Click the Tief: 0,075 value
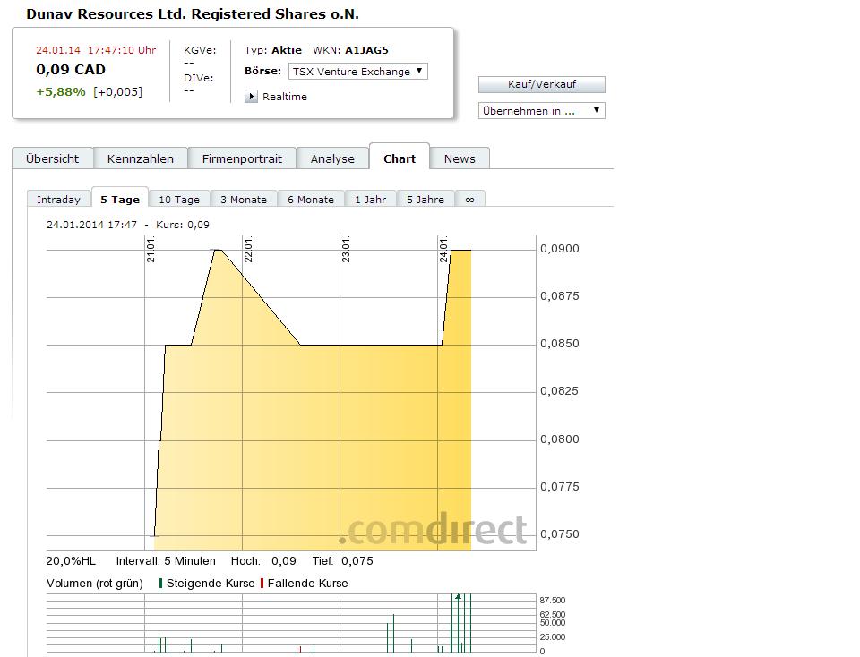The width and height of the screenshot is (860, 657). (343, 561)
